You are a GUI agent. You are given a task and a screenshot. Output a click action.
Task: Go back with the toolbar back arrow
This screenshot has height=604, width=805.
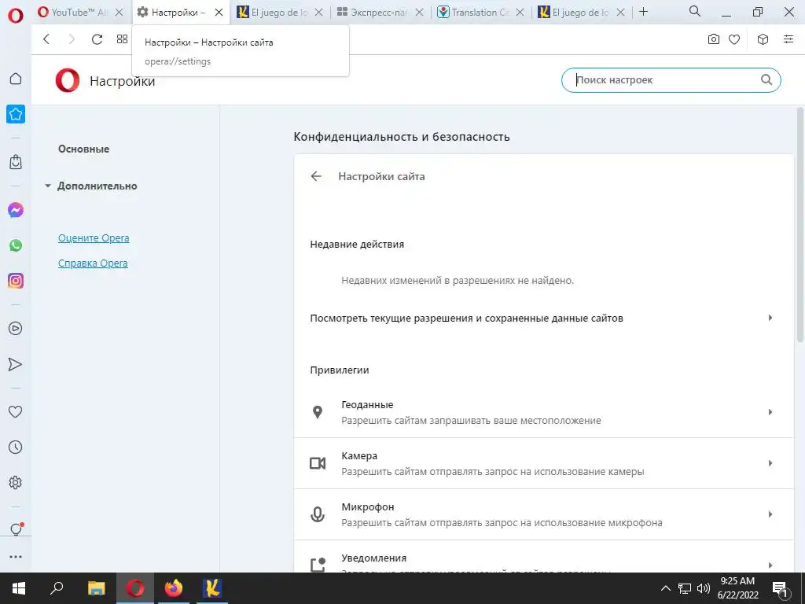click(46, 39)
